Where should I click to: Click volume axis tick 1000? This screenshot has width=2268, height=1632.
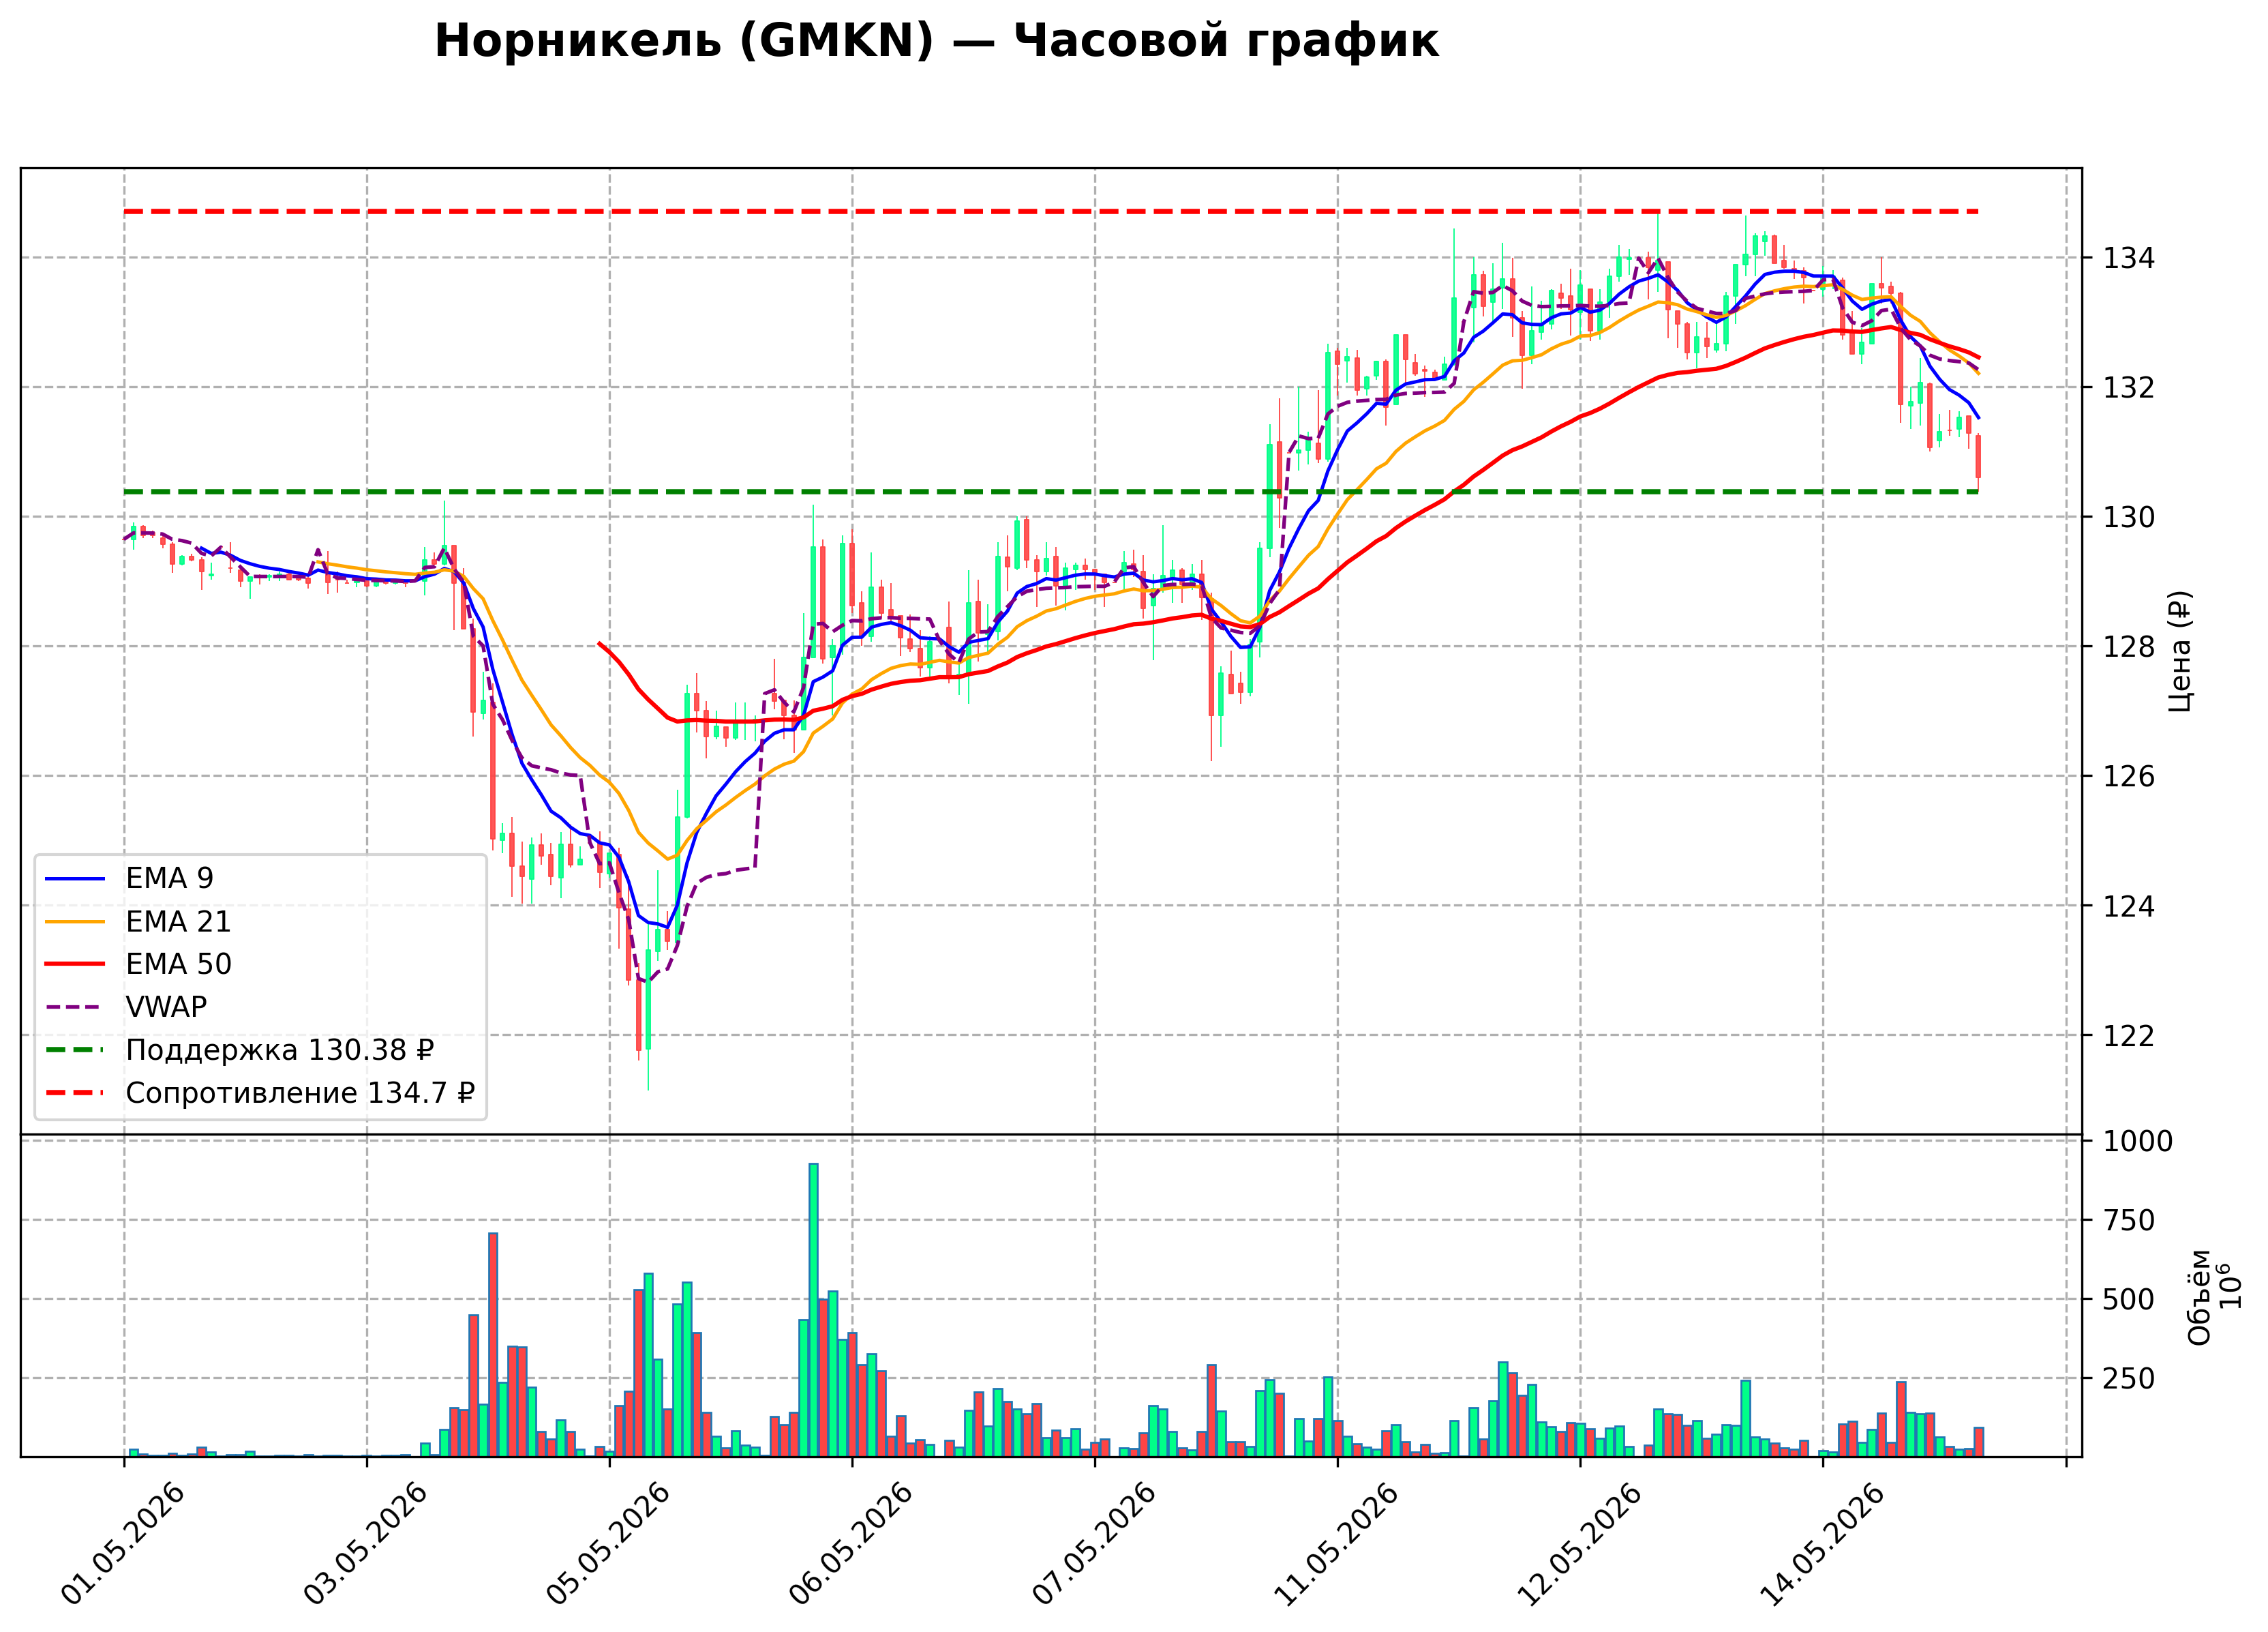point(2137,1142)
